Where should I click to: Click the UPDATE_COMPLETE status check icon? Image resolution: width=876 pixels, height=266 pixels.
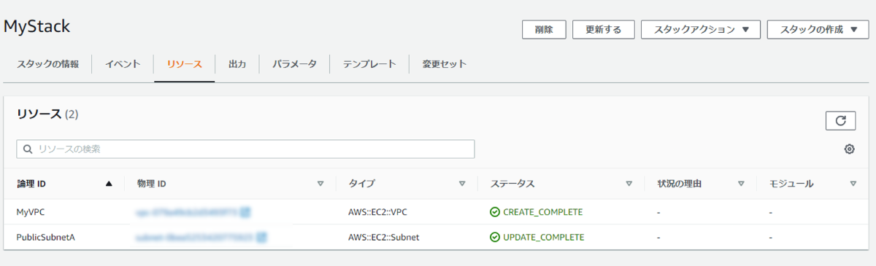(495, 237)
